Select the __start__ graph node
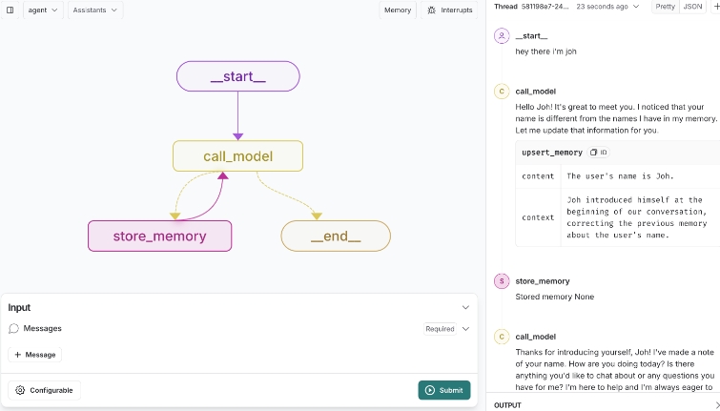Image resolution: width=720 pixels, height=411 pixels. 238,76
